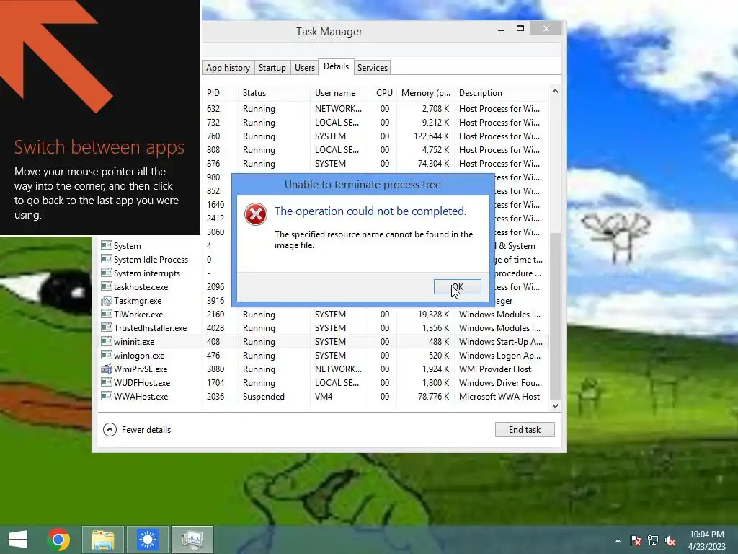Click the winlogon.exe icon
This screenshot has width=738, height=554.
[107, 355]
